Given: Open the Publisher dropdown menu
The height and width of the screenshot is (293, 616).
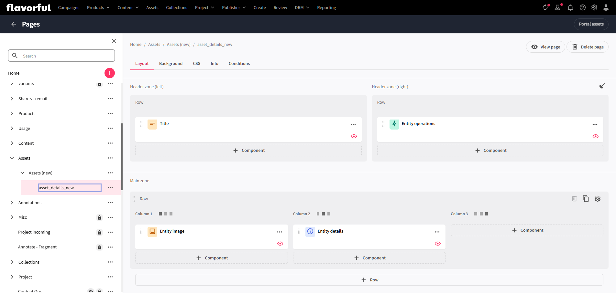Looking at the screenshot, I should [234, 7].
